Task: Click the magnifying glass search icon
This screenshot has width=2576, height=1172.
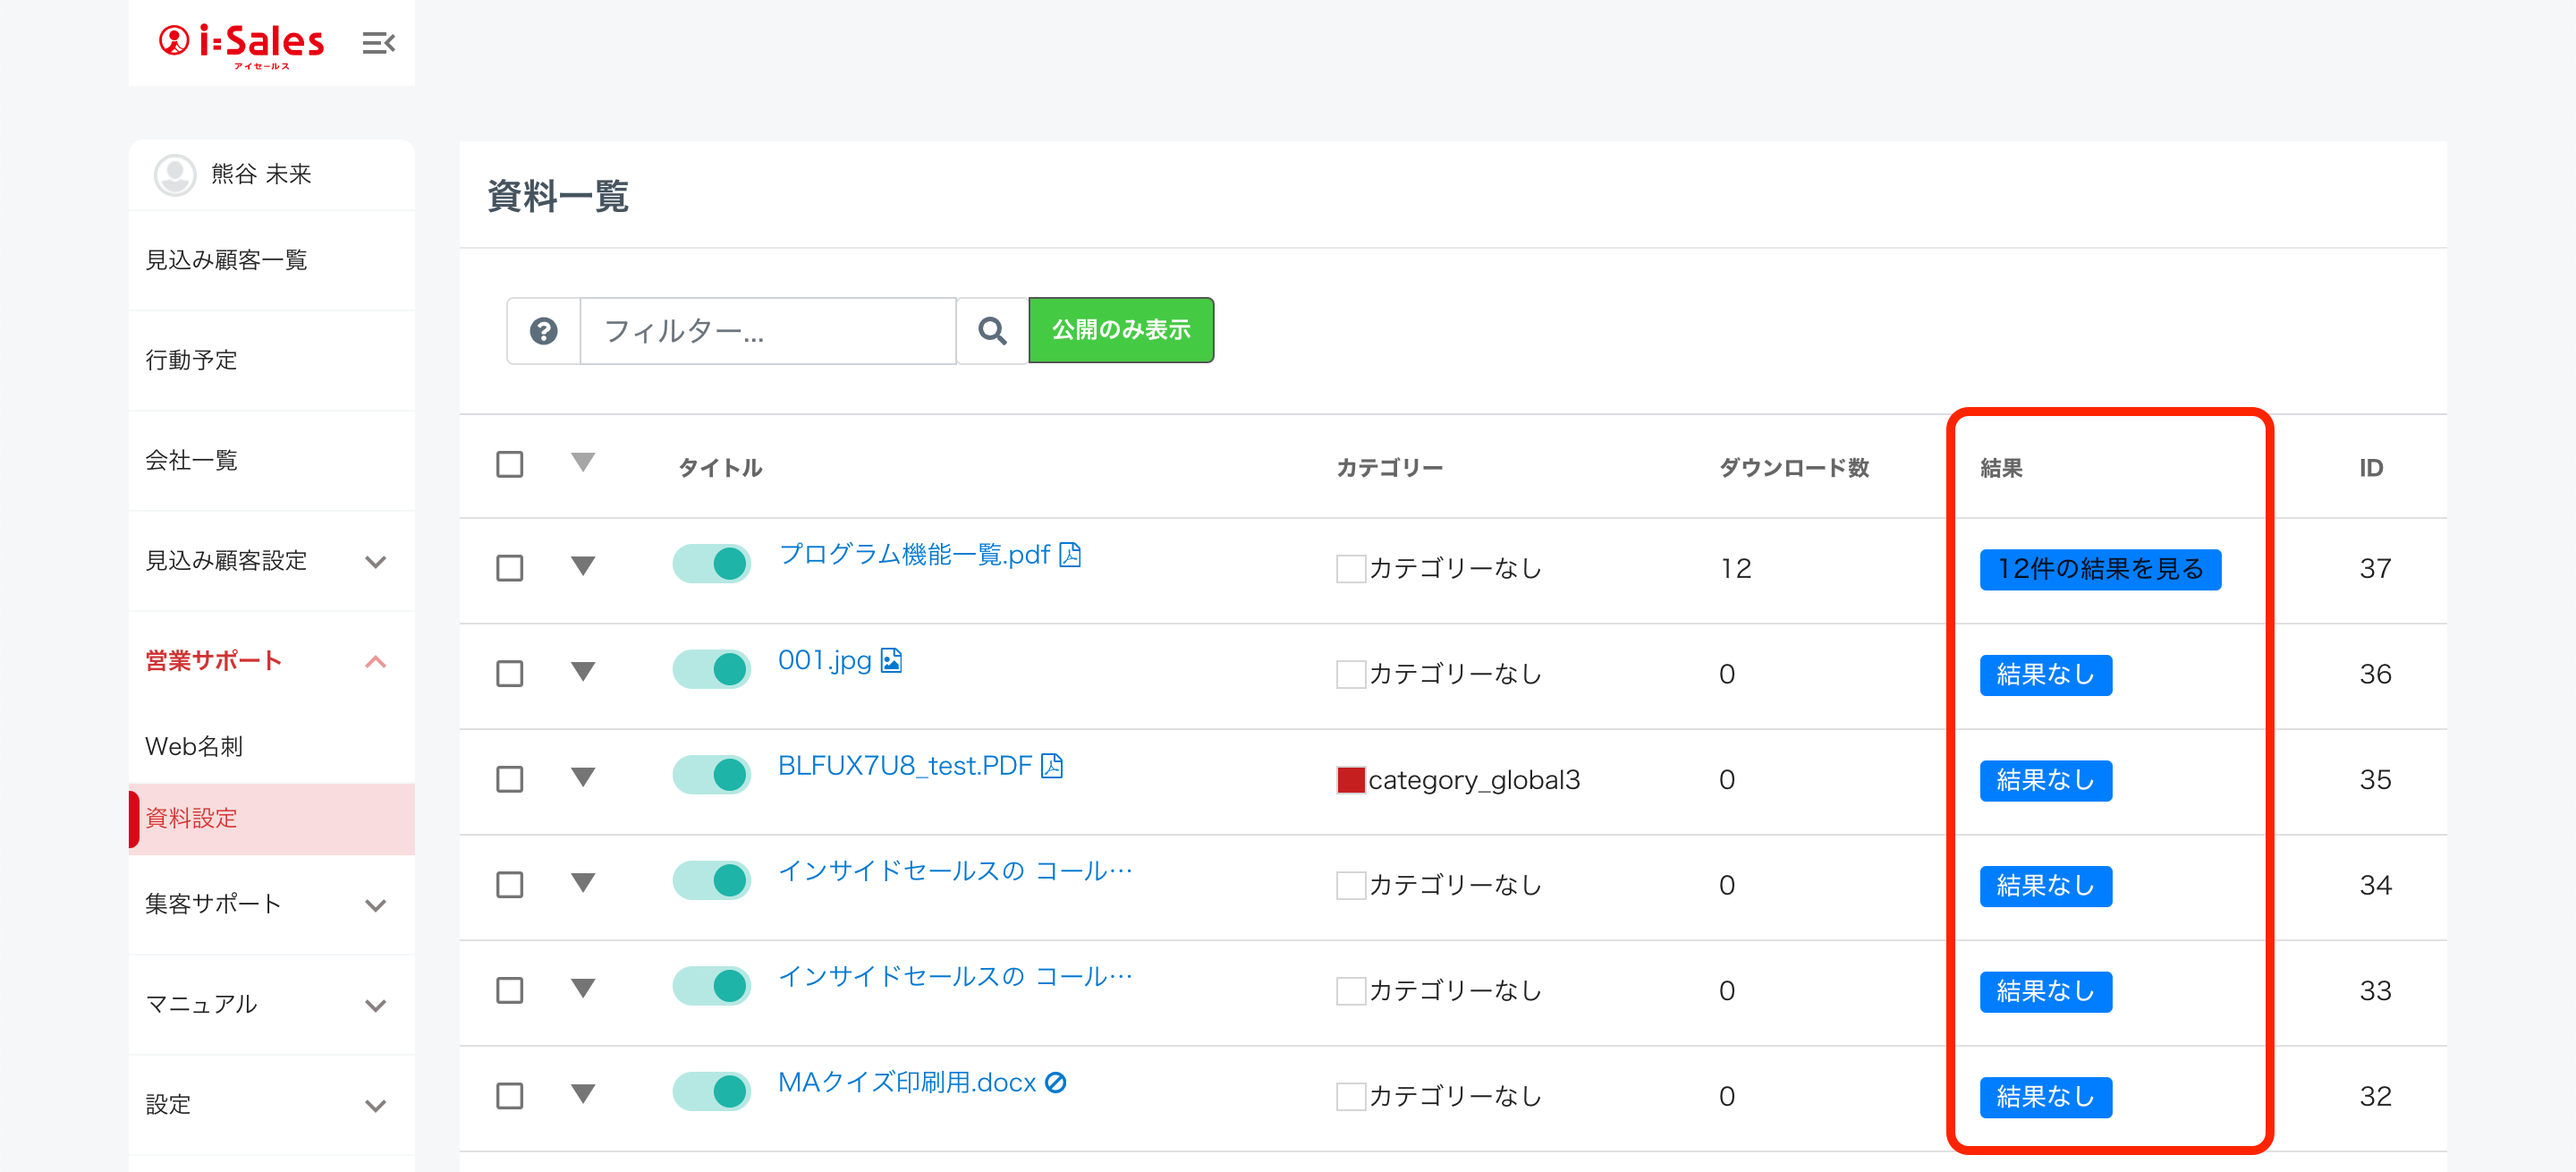Action: point(992,331)
